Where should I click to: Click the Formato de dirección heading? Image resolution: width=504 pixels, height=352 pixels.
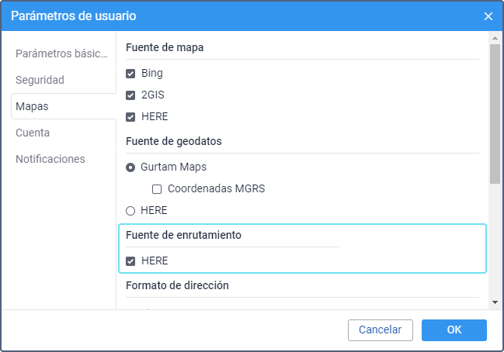click(177, 285)
